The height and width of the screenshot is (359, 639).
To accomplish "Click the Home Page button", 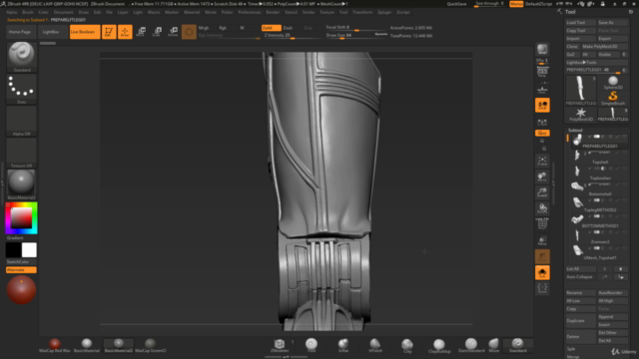I will (x=20, y=32).
